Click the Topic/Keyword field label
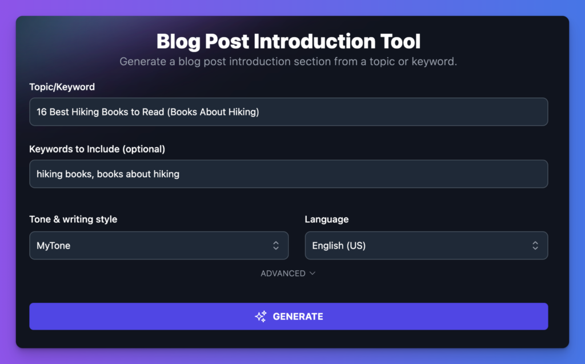 point(62,87)
